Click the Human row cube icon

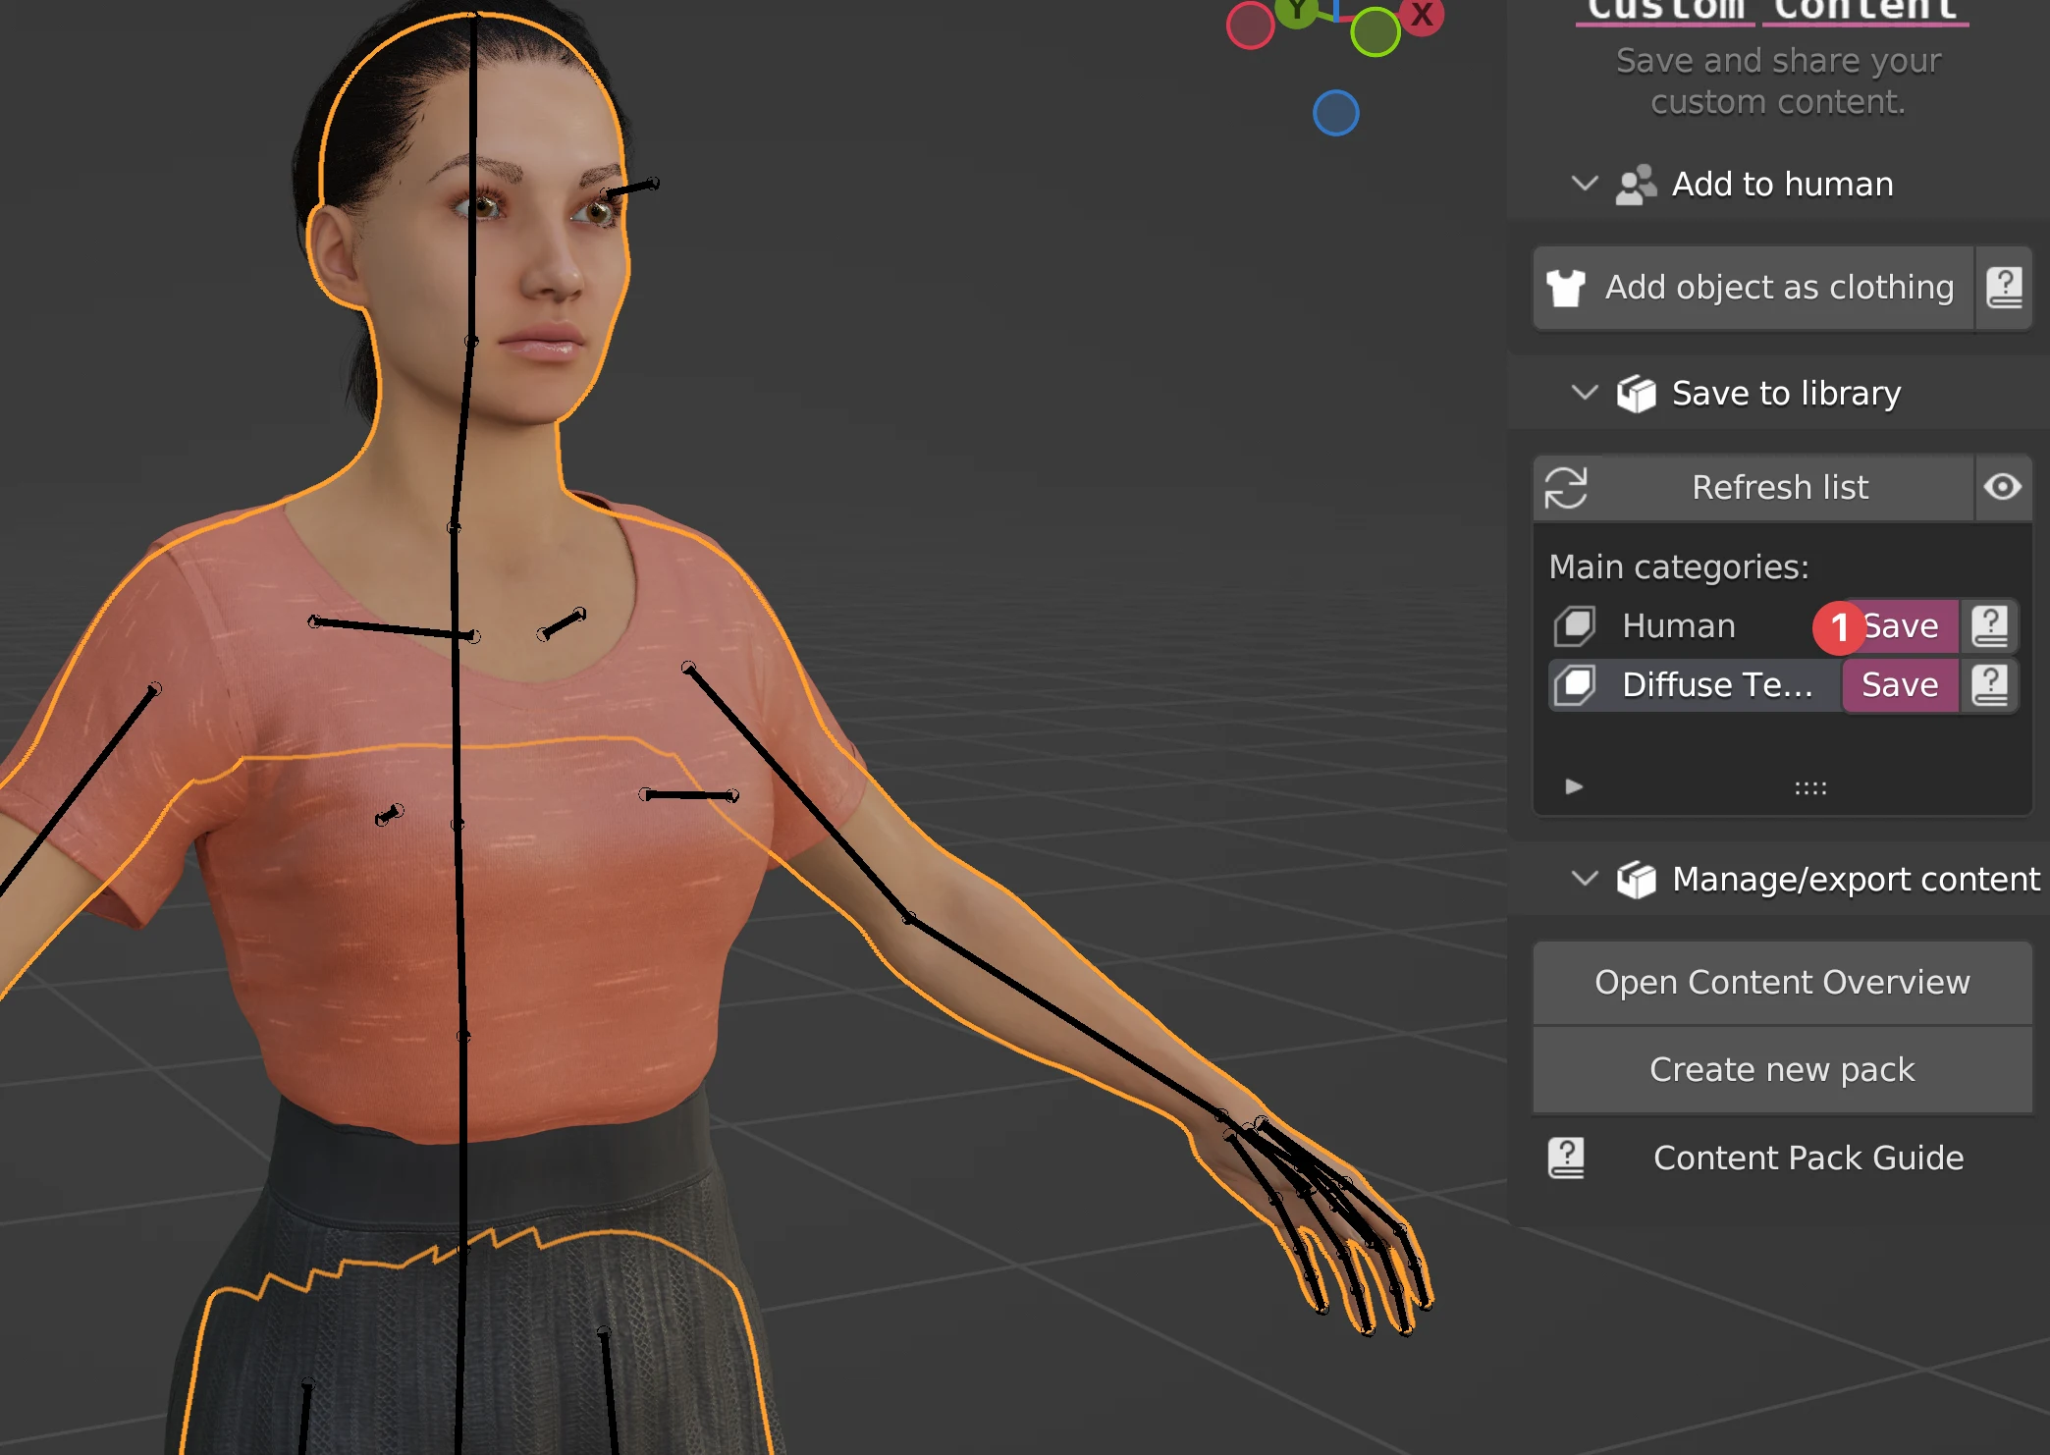pyautogui.click(x=1575, y=626)
